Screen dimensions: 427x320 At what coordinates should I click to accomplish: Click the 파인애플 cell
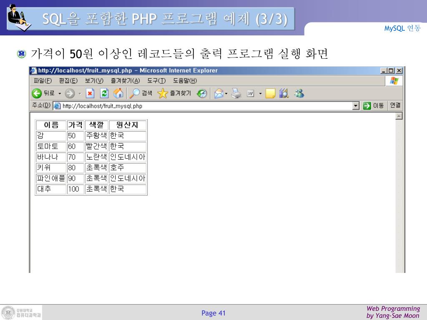(51, 178)
